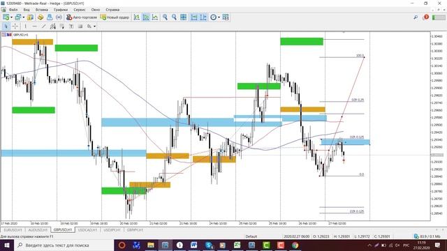This screenshot has height=251, width=447.
Task: Switch to the USDCAD,H1 chart tab
Action: pyautogui.click(x=87, y=229)
